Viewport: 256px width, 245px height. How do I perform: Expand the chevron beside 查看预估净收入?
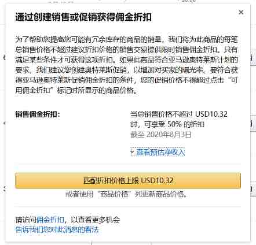coord(132,152)
